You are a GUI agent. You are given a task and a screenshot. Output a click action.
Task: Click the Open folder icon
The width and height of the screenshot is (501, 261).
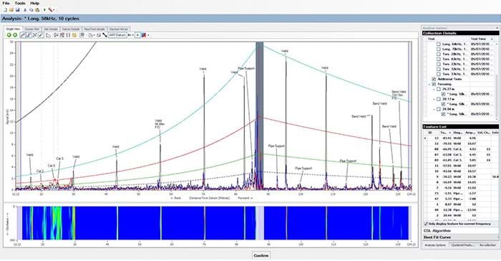[x=11, y=10]
